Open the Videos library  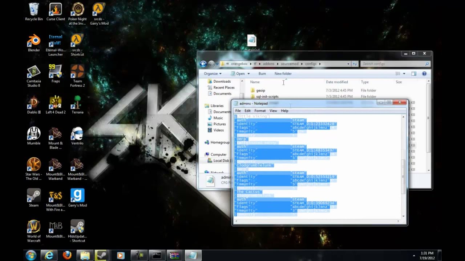(x=218, y=130)
